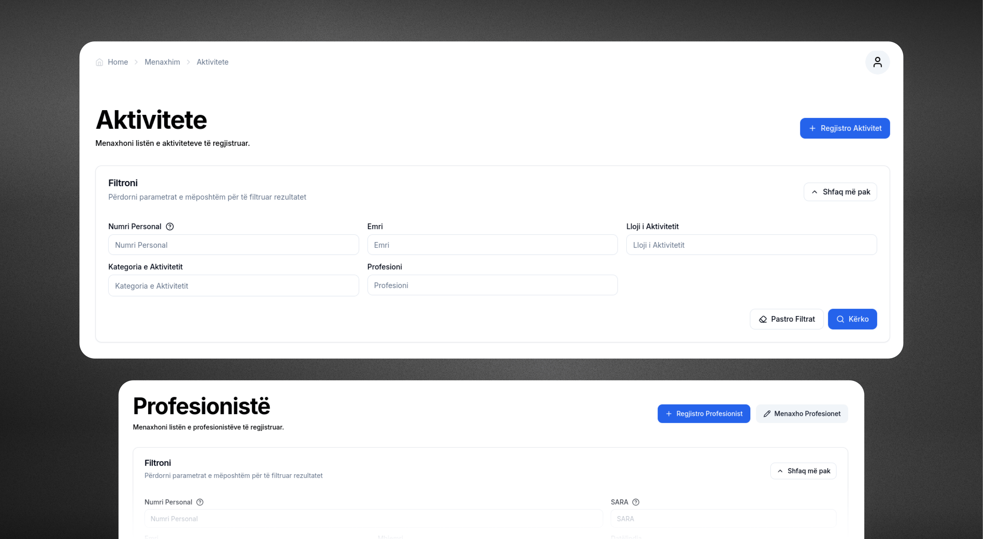Open the Kategoria e Aktivitetit field

pyautogui.click(x=234, y=286)
